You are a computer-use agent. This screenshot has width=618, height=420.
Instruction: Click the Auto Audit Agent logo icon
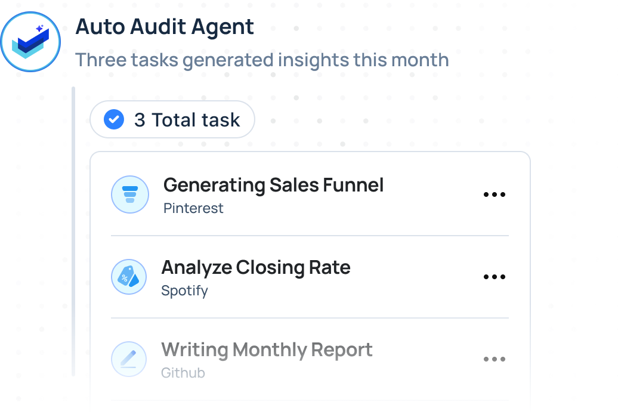pos(30,42)
